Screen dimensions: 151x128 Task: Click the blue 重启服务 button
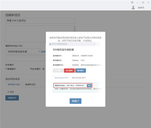81,71
